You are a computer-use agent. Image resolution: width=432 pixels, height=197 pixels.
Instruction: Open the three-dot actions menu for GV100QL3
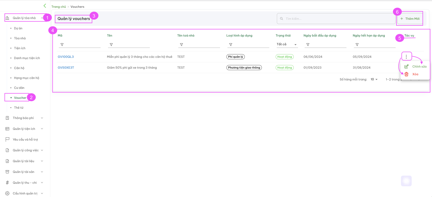(x=406, y=56)
